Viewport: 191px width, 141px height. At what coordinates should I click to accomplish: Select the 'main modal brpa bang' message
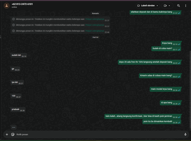click(x=165, y=89)
